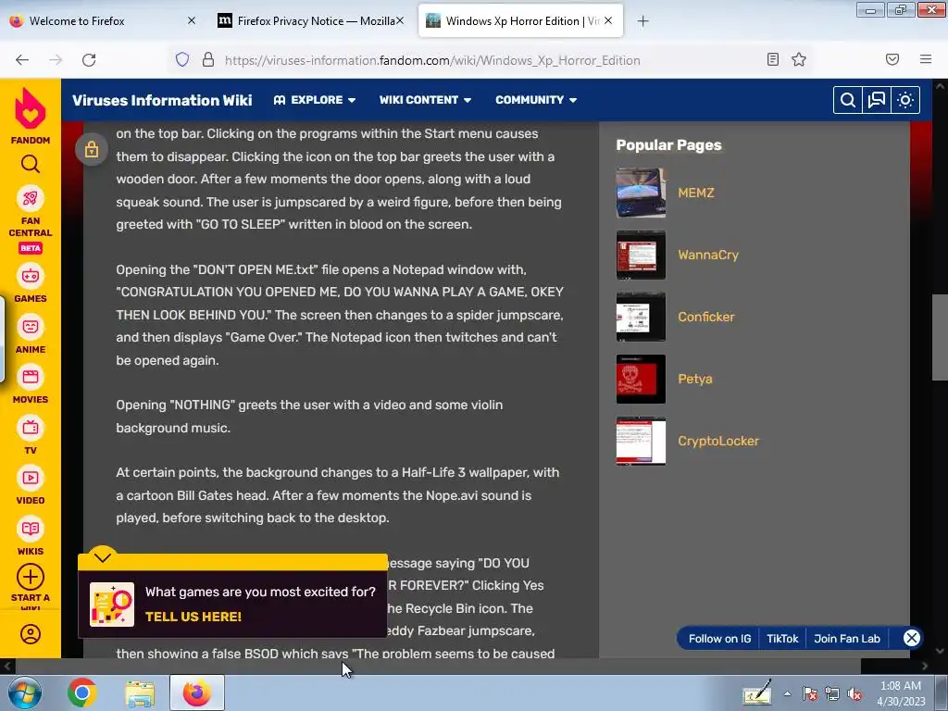Close the Follow on IG banner
Screen dimensions: 948x711
pyautogui.click(x=912, y=638)
